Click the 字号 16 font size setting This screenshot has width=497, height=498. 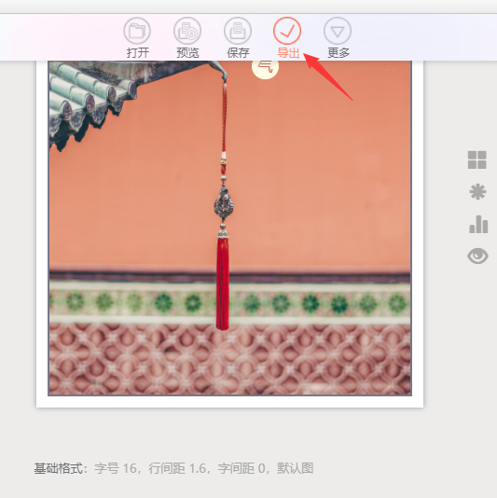[116, 468]
